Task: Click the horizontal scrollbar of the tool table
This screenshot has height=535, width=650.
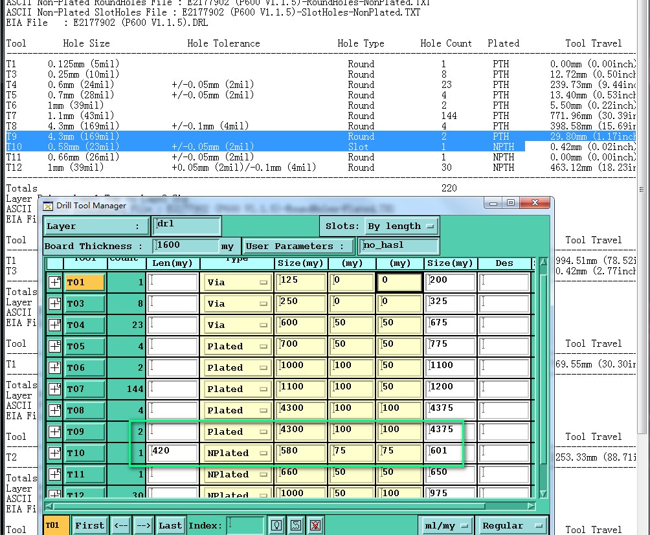Action: 290,506
